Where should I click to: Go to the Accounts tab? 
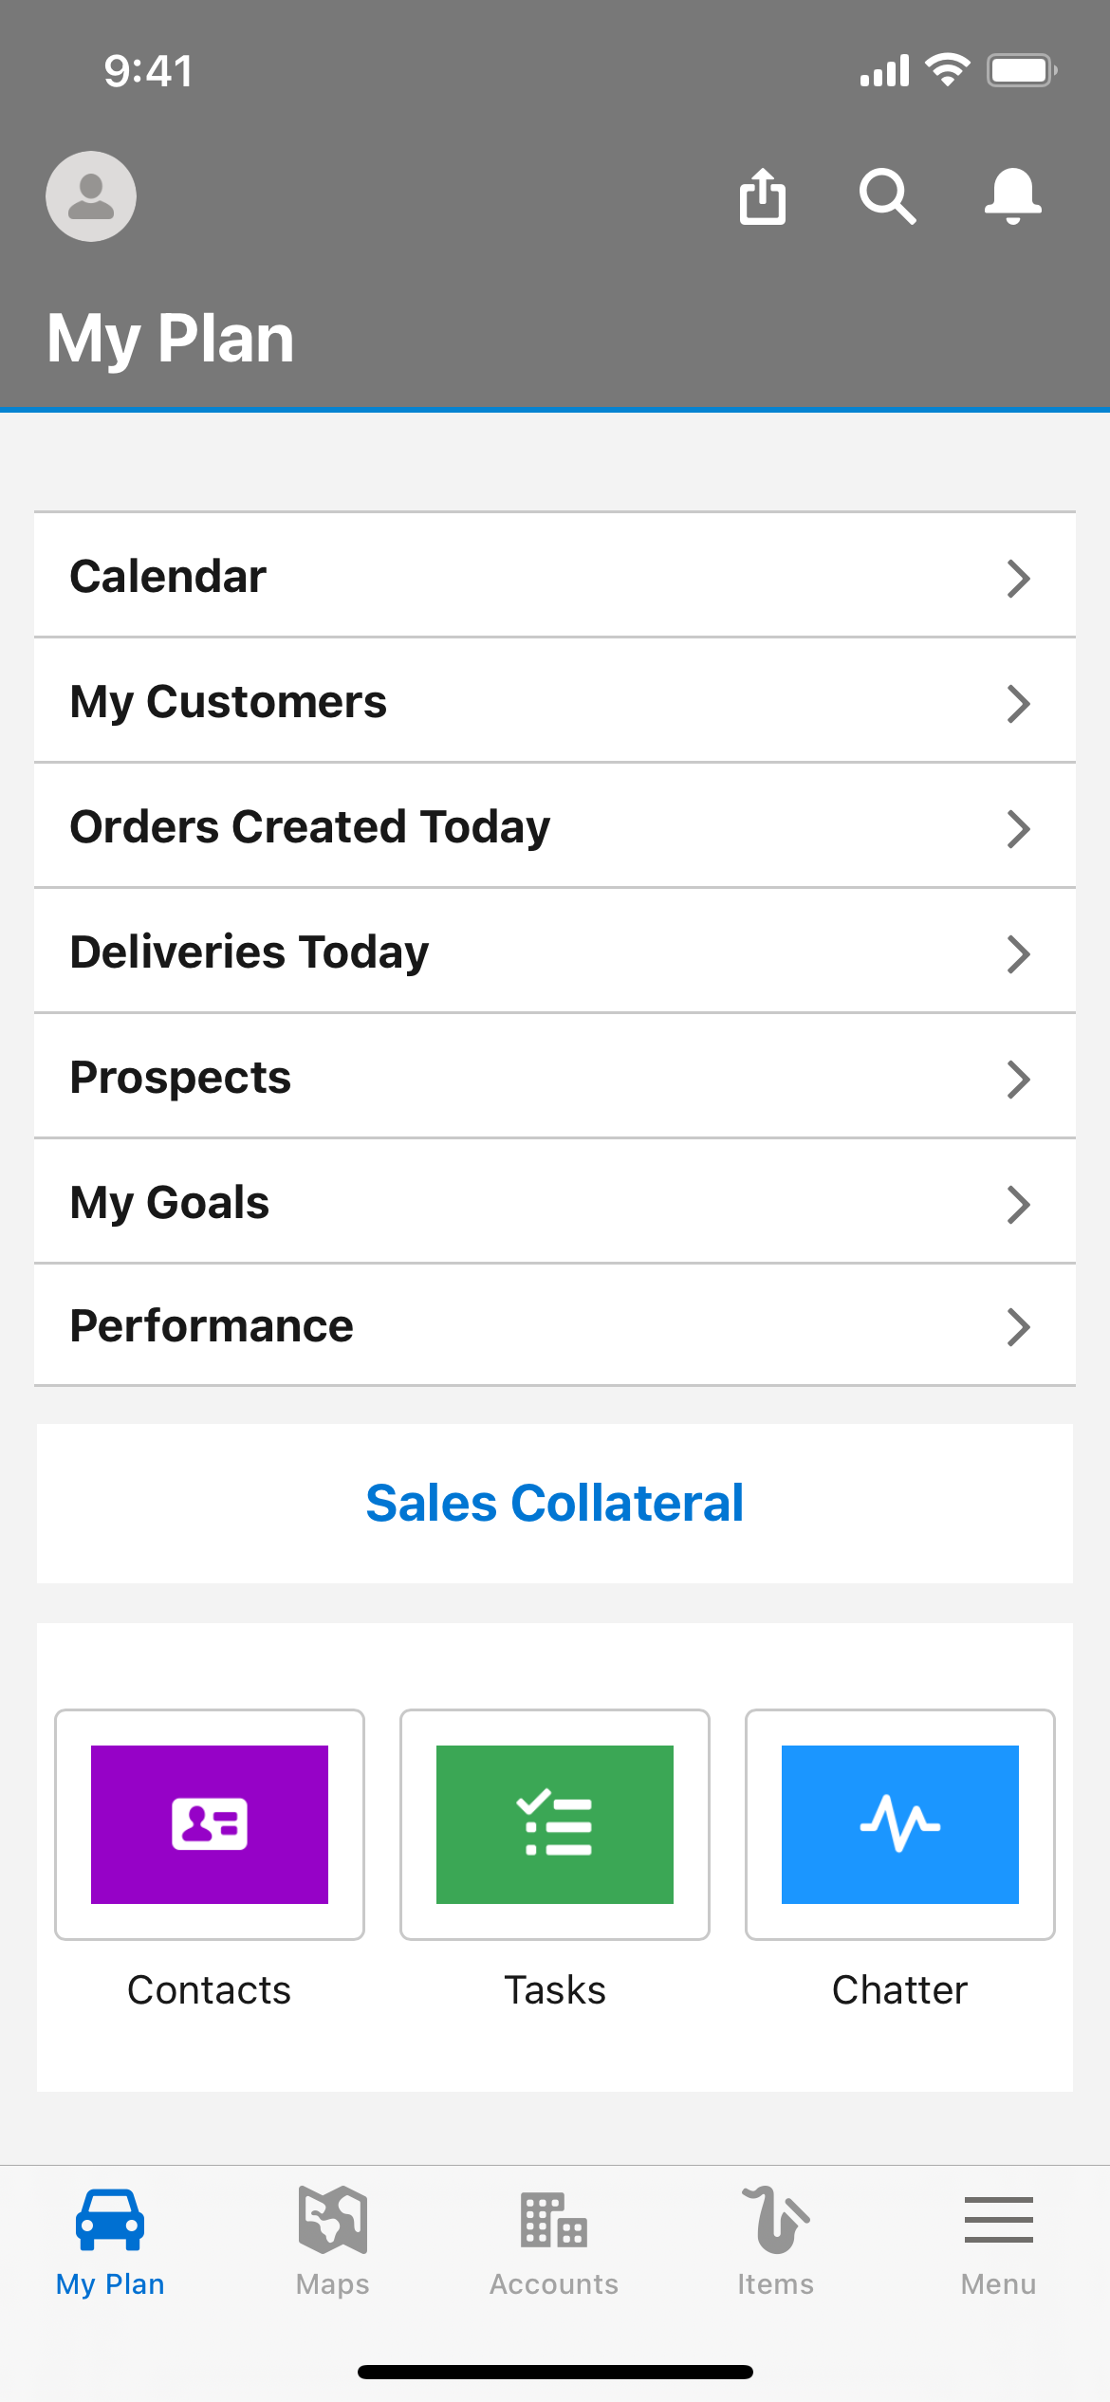point(554,2241)
